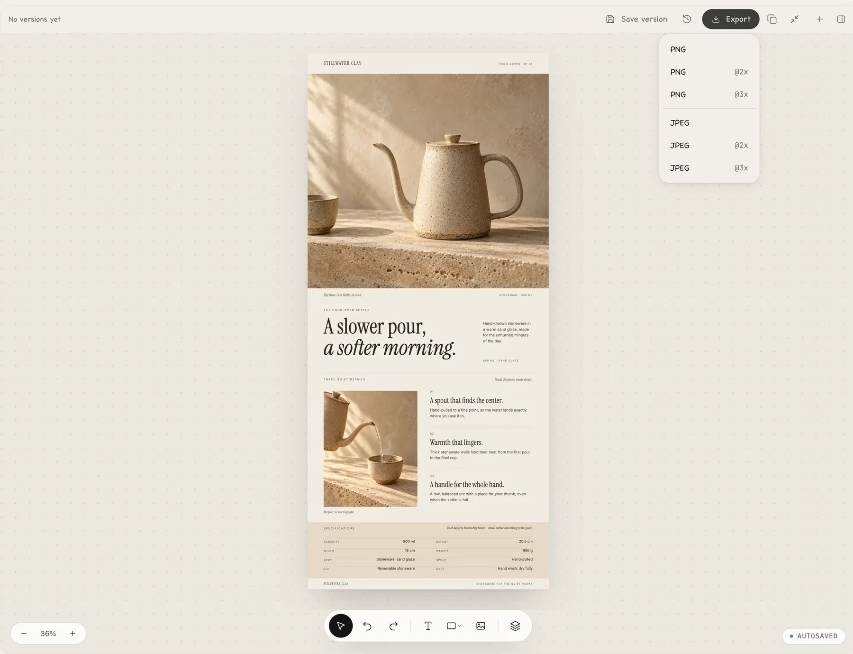
Task: Choose JPEG @3x export option
Action: (x=709, y=168)
